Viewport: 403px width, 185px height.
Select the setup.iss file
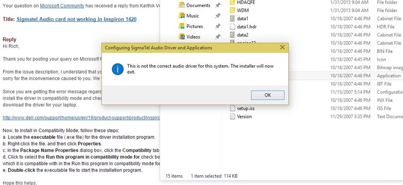point(246,108)
